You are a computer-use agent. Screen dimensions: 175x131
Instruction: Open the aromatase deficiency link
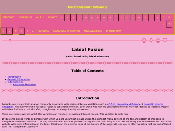(x=128, y=104)
